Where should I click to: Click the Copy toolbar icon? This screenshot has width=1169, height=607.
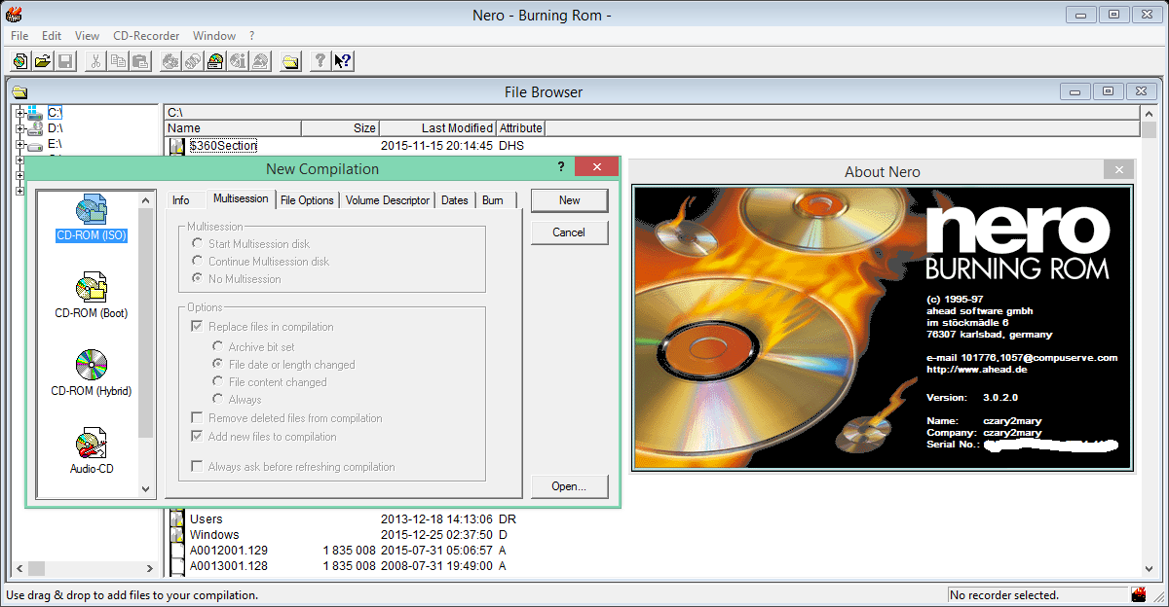[x=118, y=61]
